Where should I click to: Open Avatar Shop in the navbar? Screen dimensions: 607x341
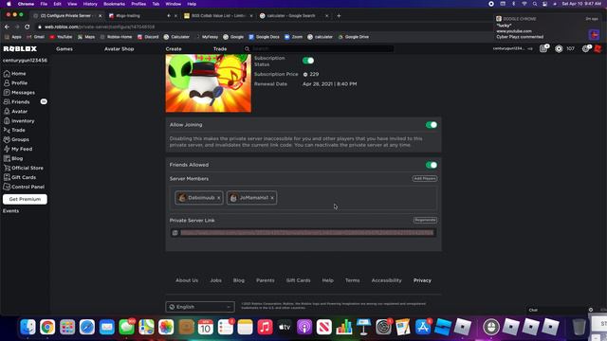coord(119,49)
